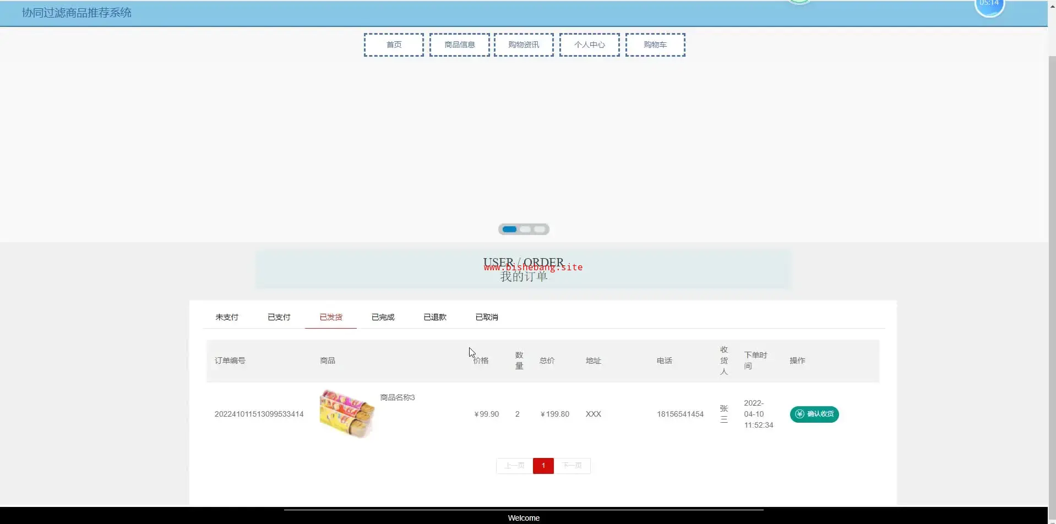Click the phone number 18156541454

point(680,414)
